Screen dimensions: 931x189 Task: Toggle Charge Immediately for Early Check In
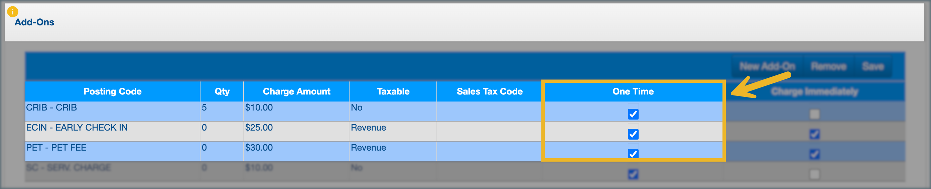[x=814, y=134]
